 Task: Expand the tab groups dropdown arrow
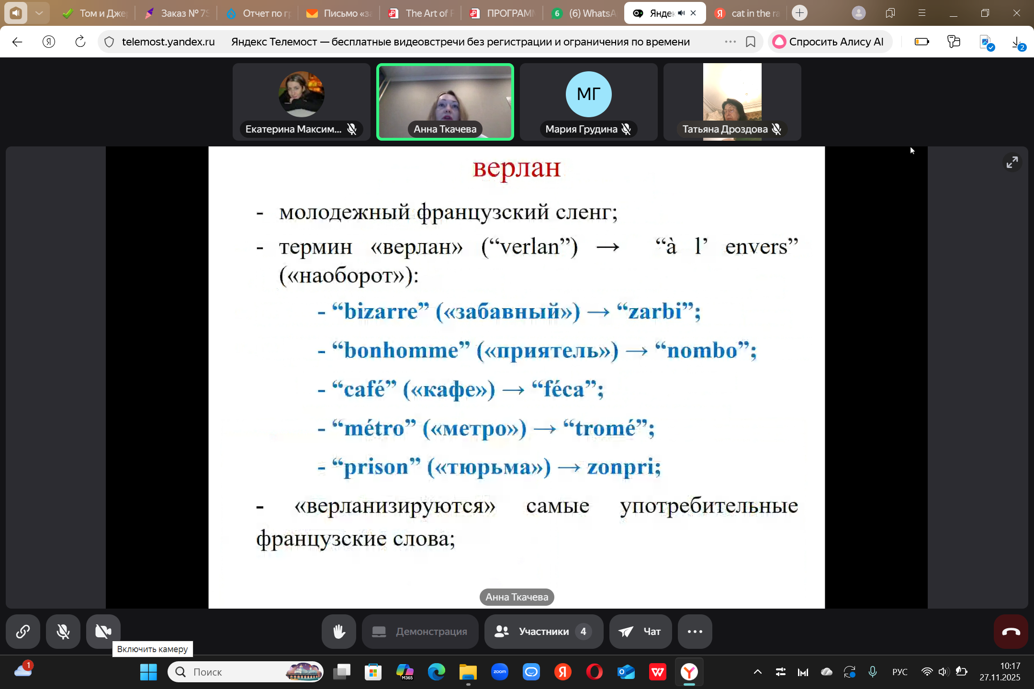pyautogui.click(x=39, y=13)
